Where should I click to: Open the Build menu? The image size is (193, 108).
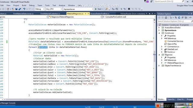(24, 5)
